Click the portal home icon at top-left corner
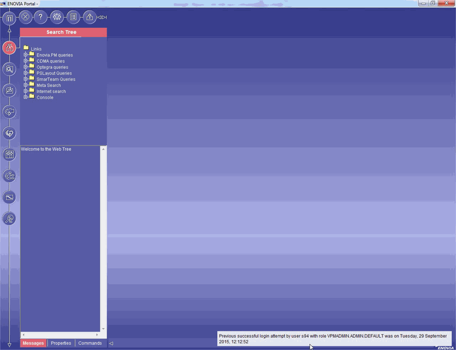This screenshot has width=456, height=350. pyautogui.click(x=9, y=19)
